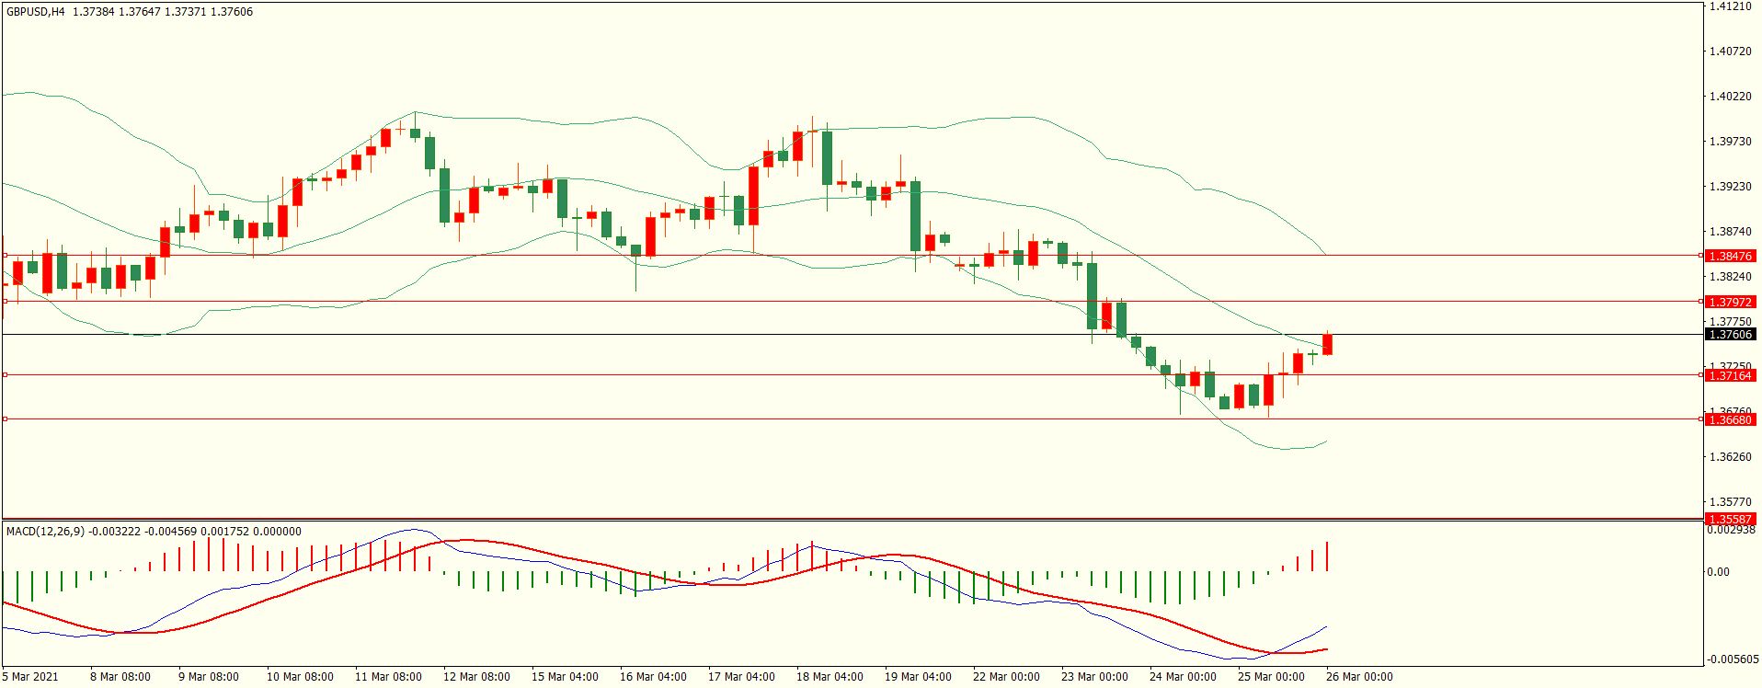Select the 1.37972 horizontal line price label
1762x688 pixels.
[1730, 303]
